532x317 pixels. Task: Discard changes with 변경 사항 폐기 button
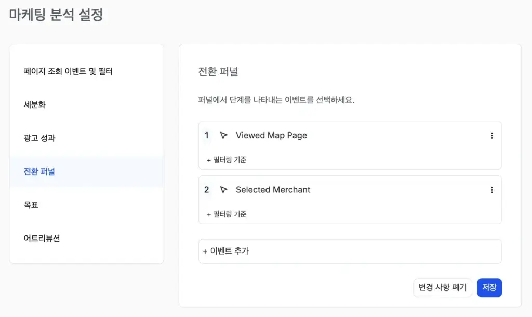coord(443,287)
